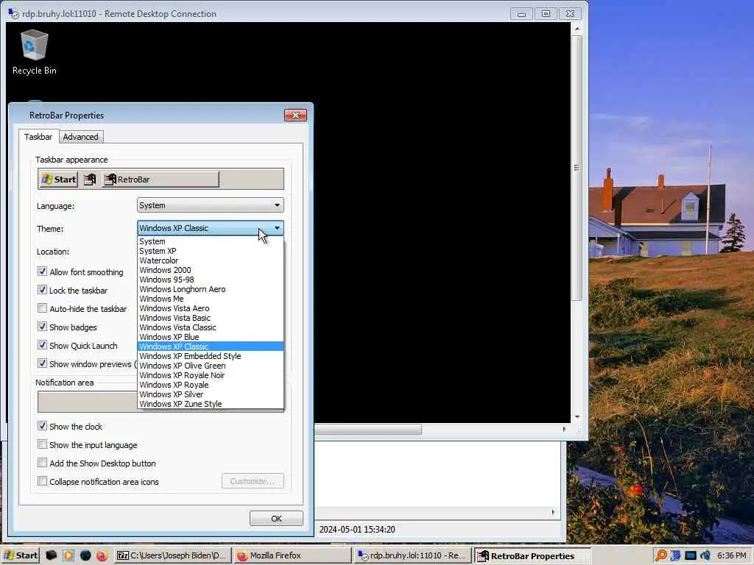Select Windows Longhorn Aero theme

[x=210, y=289]
